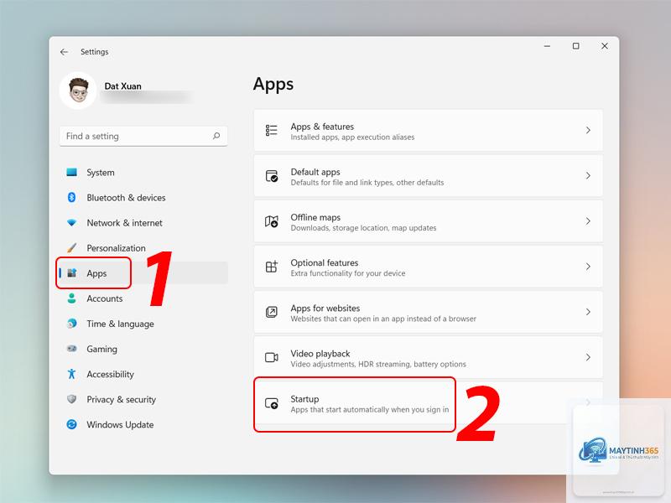Expand Apps for websites chevron
The width and height of the screenshot is (671, 503).
[x=588, y=312]
